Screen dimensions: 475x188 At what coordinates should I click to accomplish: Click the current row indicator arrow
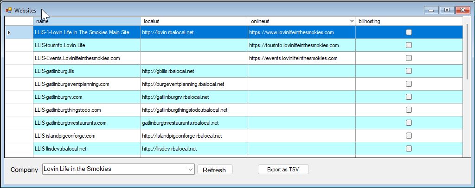tap(9, 32)
